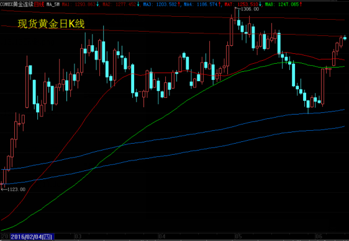The image size is (349, 241).
Task: Click the green MA8 1247.065 label
Action: coord(282,4)
